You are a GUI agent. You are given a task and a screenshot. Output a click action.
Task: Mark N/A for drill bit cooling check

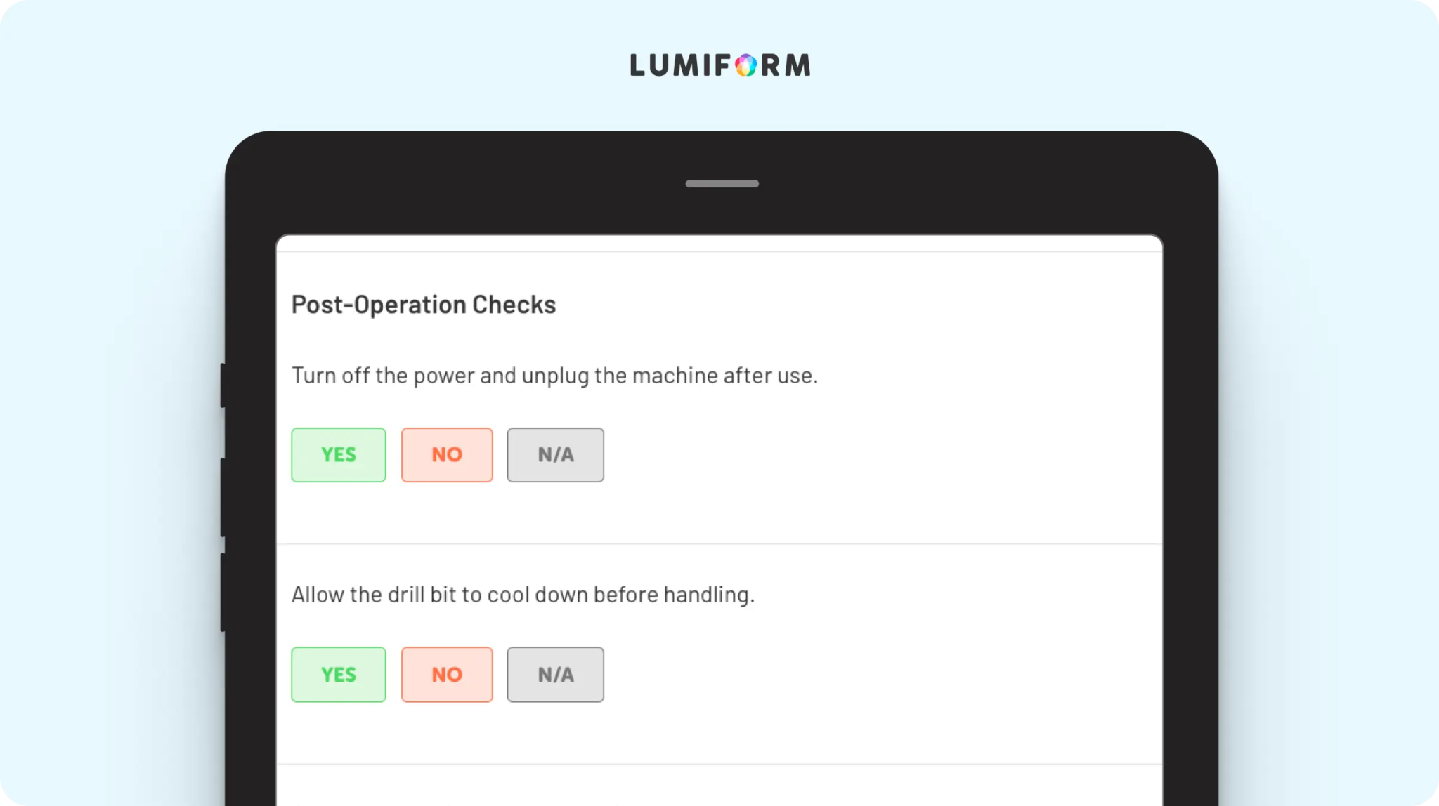point(555,675)
